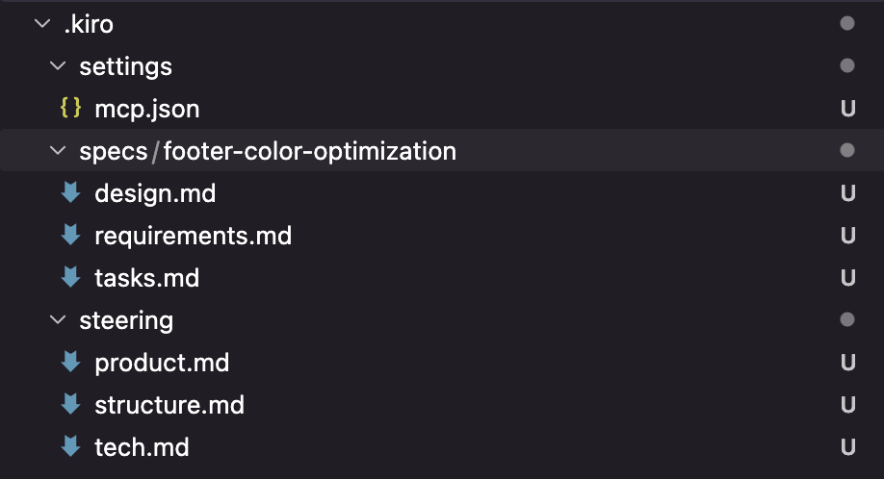Click the markdown icon next to tech.md

tap(70, 446)
